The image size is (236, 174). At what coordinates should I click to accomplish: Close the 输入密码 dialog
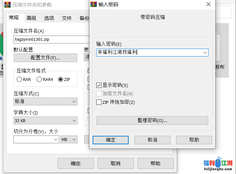tap(208, 4)
